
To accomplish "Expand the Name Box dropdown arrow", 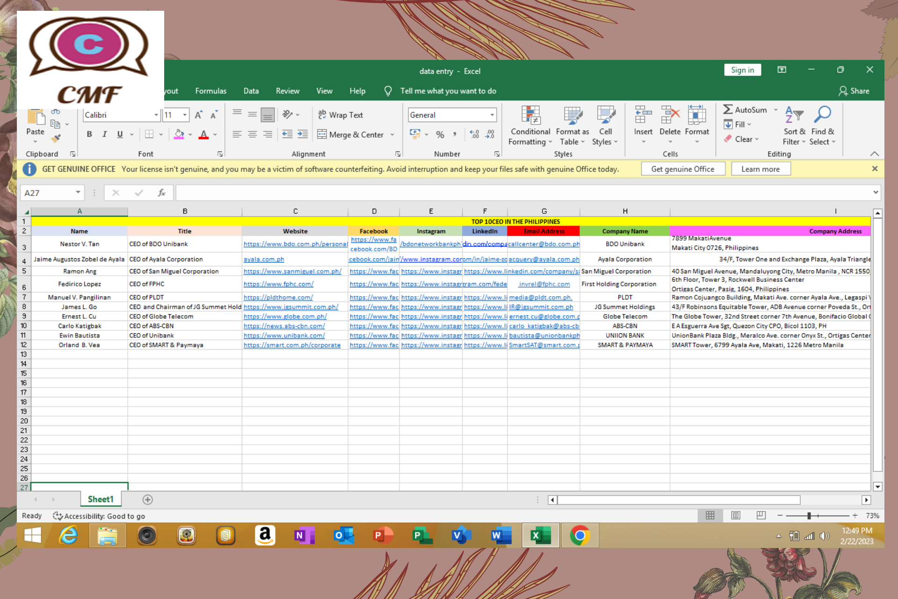I will tap(78, 193).
